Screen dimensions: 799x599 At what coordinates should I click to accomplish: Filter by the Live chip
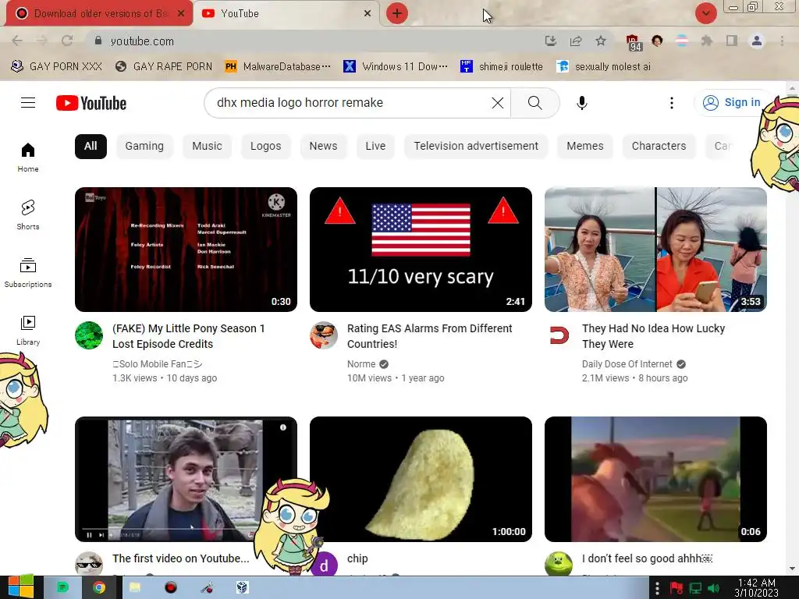(375, 146)
